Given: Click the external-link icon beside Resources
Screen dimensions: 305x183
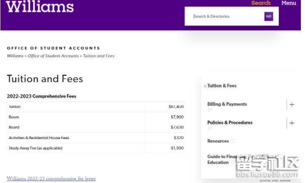Looking at the screenshot, I should (x=232, y=141).
